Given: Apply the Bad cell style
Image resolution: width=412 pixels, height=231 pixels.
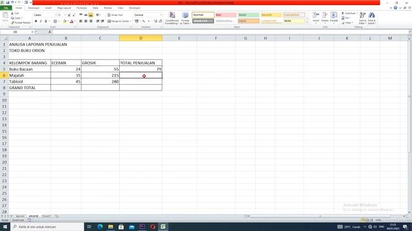Looking at the screenshot, I should [226, 15].
